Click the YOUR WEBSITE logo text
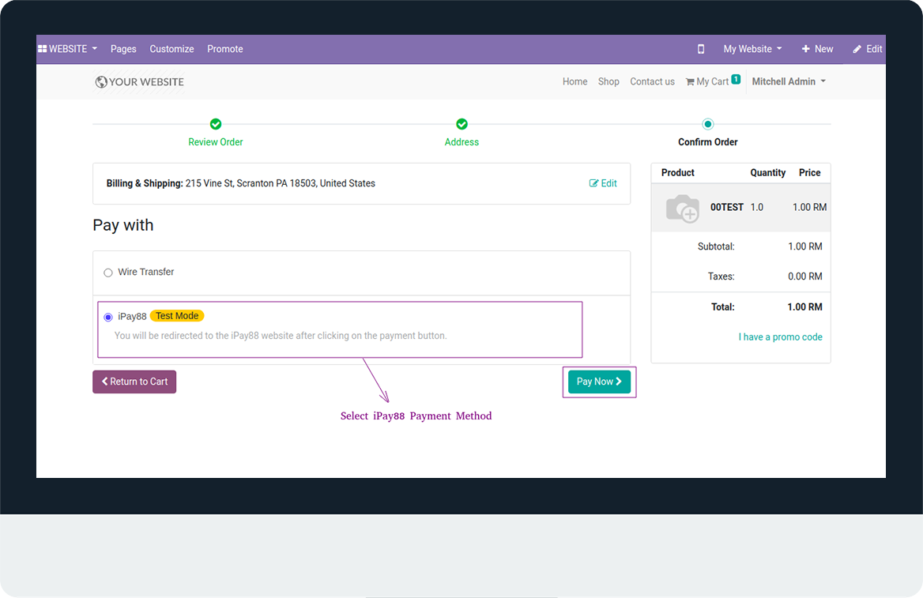The width and height of the screenshot is (923, 598). point(146,82)
